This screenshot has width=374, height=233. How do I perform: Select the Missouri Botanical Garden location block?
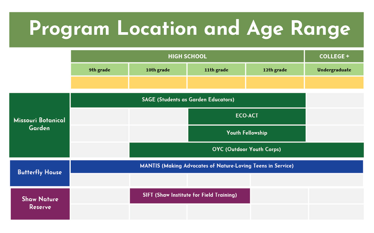[x=39, y=125]
